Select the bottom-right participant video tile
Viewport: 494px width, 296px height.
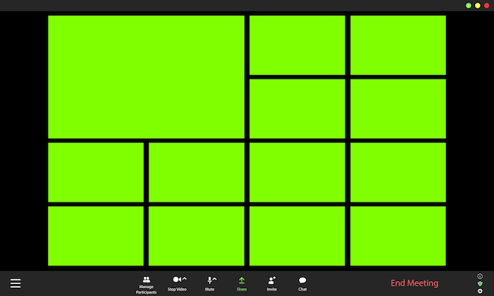pos(398,236)
